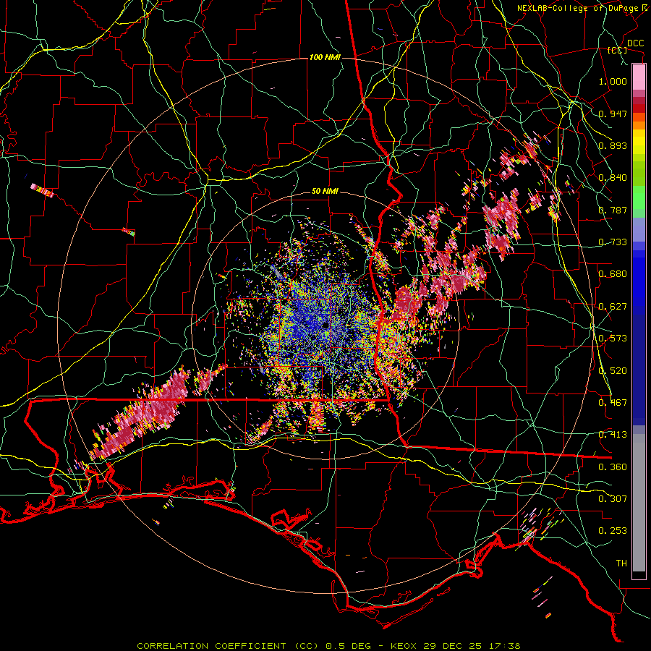Screen dimensions: 651x651
Task: Select the 0.573 legend value
Action: pos(613,339)
